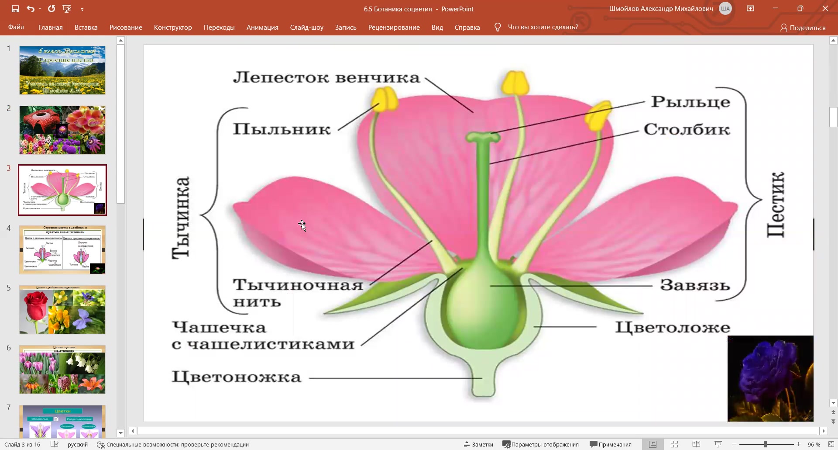Toggle the Примечания comments pane
838x450 pixels.
(x=611, y=444)
